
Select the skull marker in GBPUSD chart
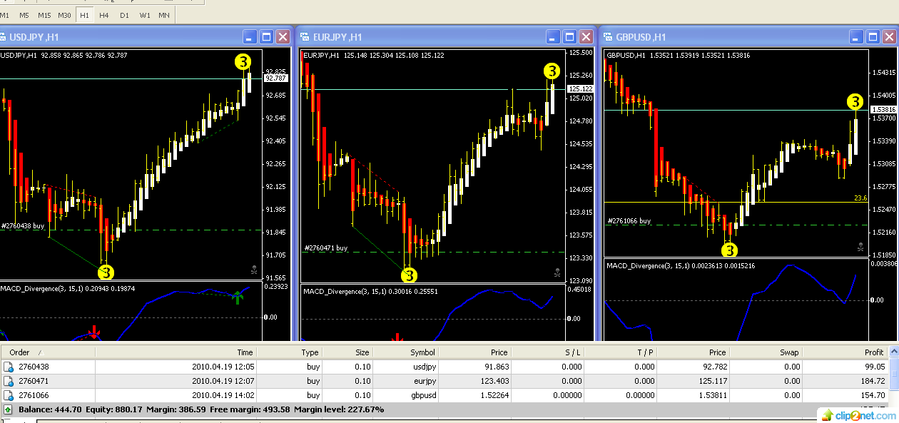click(860, 246)
